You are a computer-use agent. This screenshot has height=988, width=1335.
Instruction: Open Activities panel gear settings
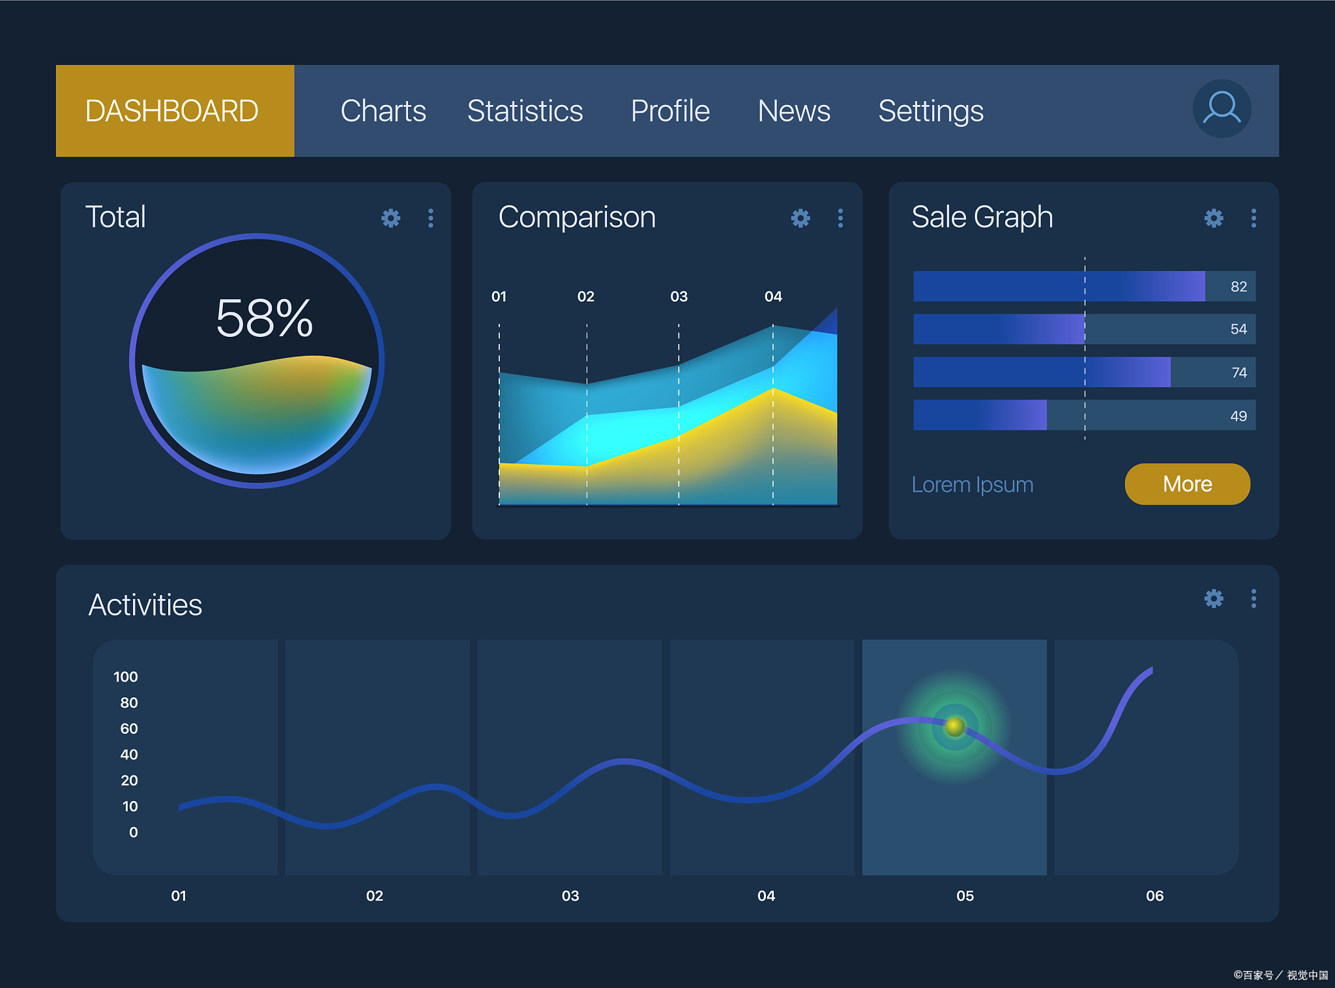[x=1213, y=598]
